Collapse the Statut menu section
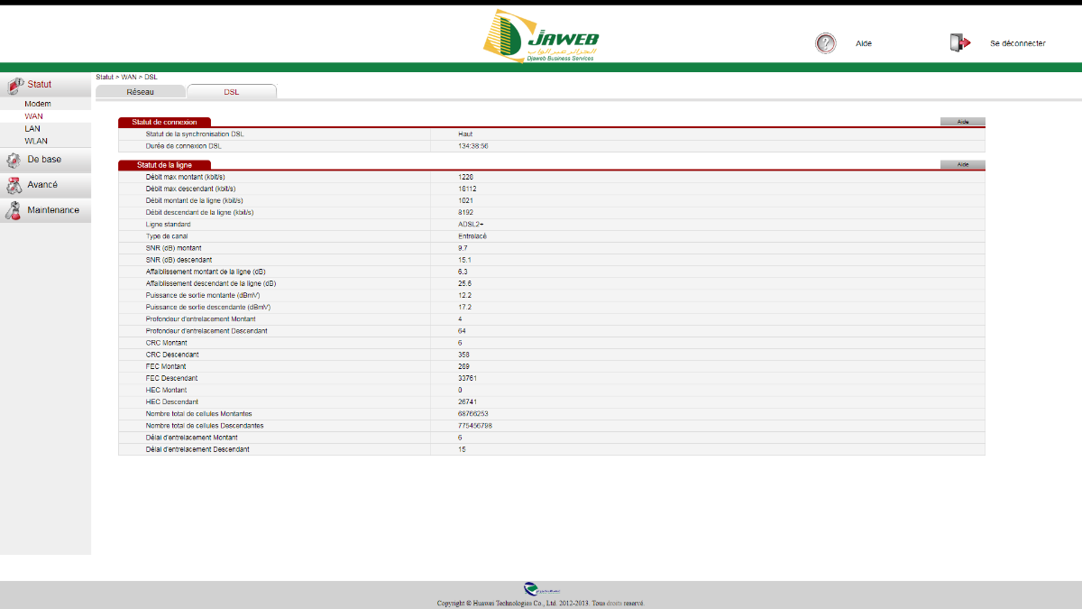The height and width of the screenshot is (609, 1082). [40, 85]
